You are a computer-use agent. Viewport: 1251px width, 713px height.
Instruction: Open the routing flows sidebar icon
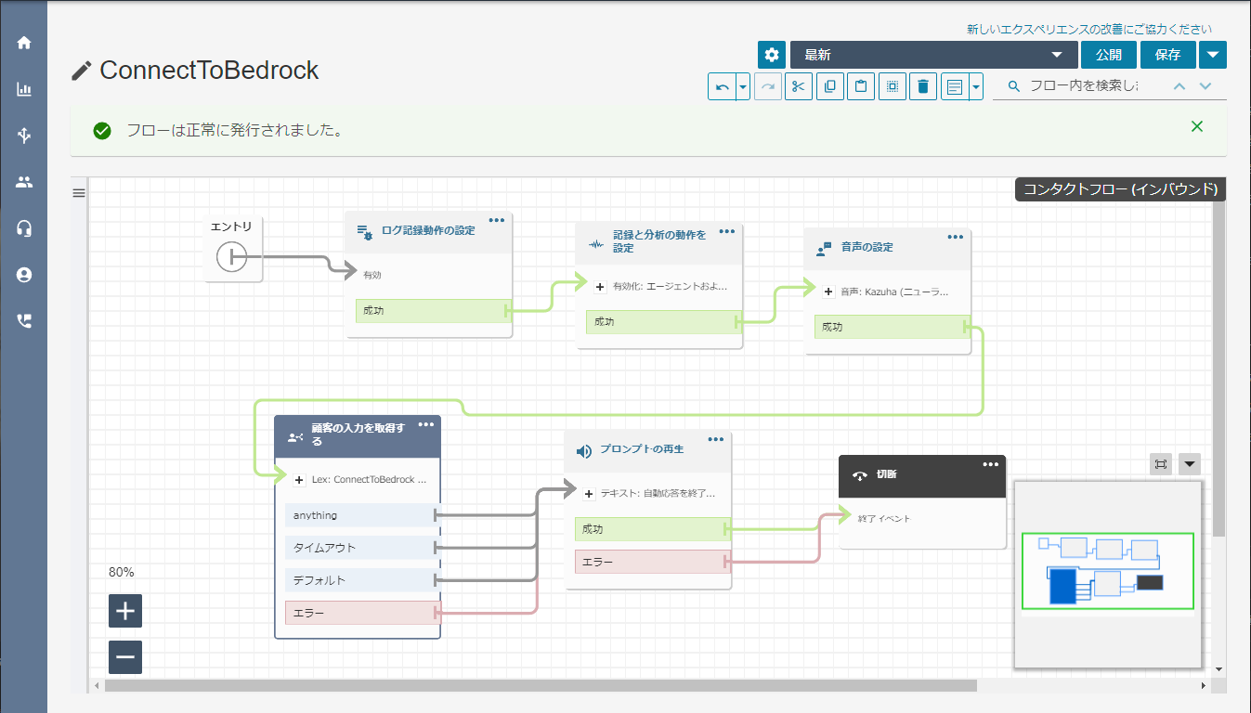click(x=24, y=136)
